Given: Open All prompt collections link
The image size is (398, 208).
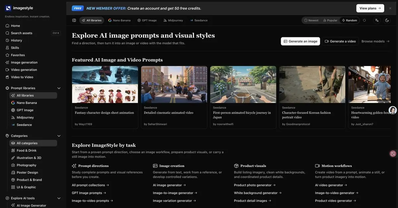Looking at the screenshot, I should [91, 185].
